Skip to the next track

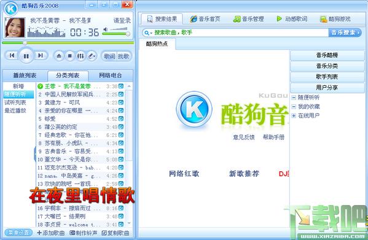coord(41,55)
